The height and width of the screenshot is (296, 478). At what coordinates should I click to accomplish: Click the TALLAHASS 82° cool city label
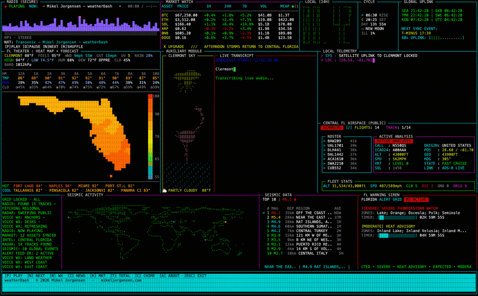[x=28, y=190]
